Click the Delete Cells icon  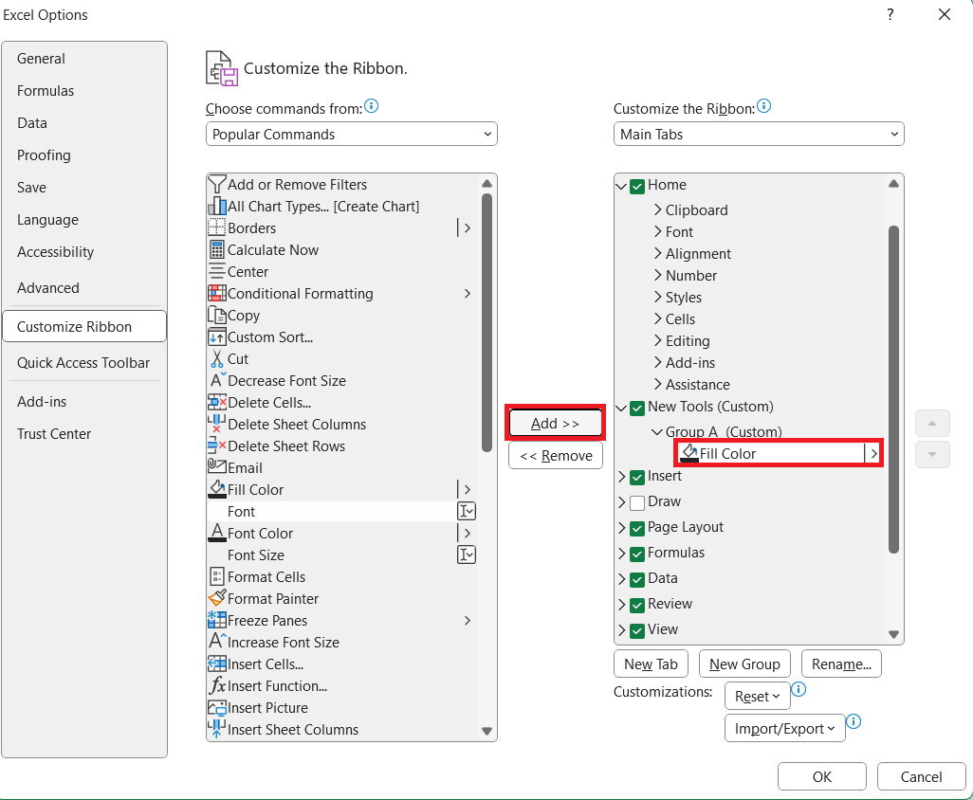coord(216,403)
